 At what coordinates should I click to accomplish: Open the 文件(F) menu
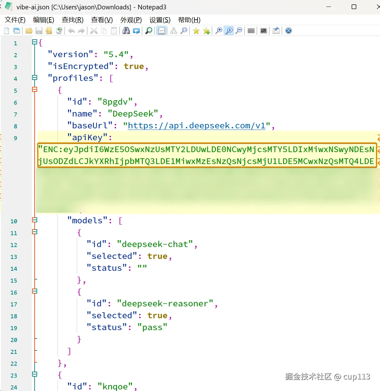click(x=15, y=20)
